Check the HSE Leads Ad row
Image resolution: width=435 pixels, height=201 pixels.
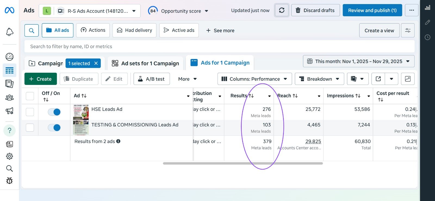coord(30,112)
